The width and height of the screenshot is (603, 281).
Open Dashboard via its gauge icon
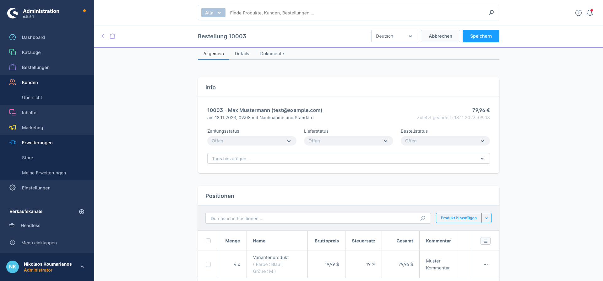point(13,37)
